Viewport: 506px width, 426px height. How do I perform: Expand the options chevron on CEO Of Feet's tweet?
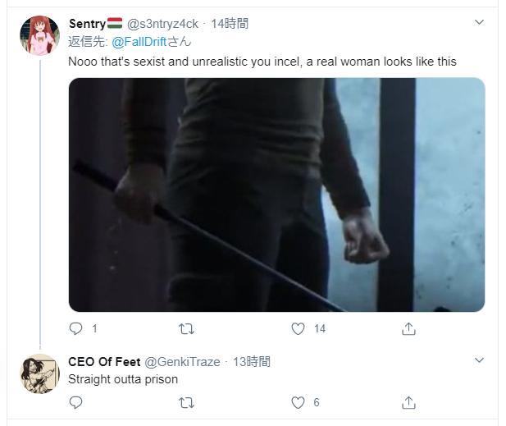coord(480,360)
